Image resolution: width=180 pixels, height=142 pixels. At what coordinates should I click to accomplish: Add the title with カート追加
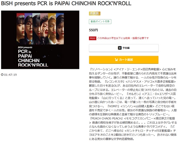124,60
